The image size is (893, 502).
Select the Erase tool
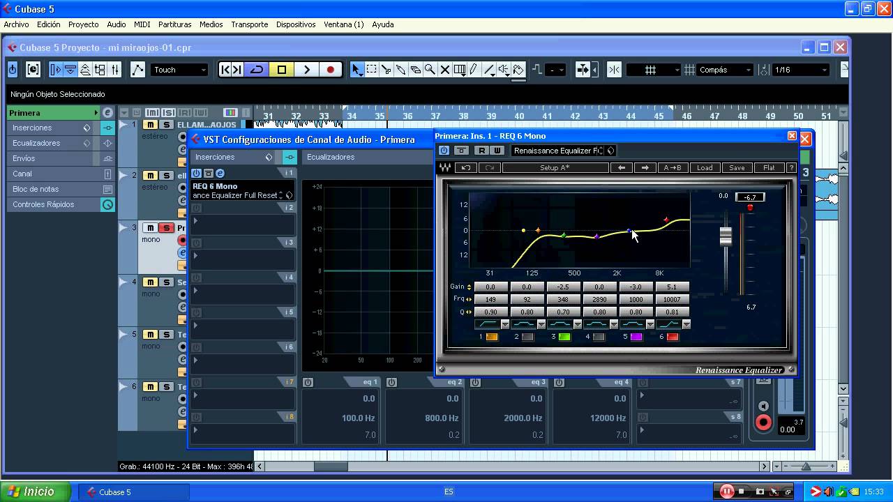point(415,69)
